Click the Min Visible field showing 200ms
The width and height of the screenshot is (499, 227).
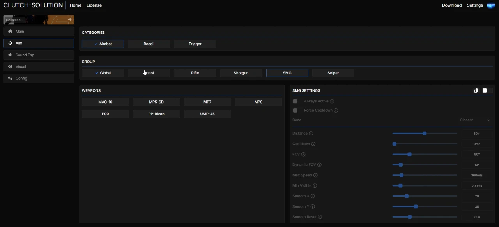(x=477, y=186)
